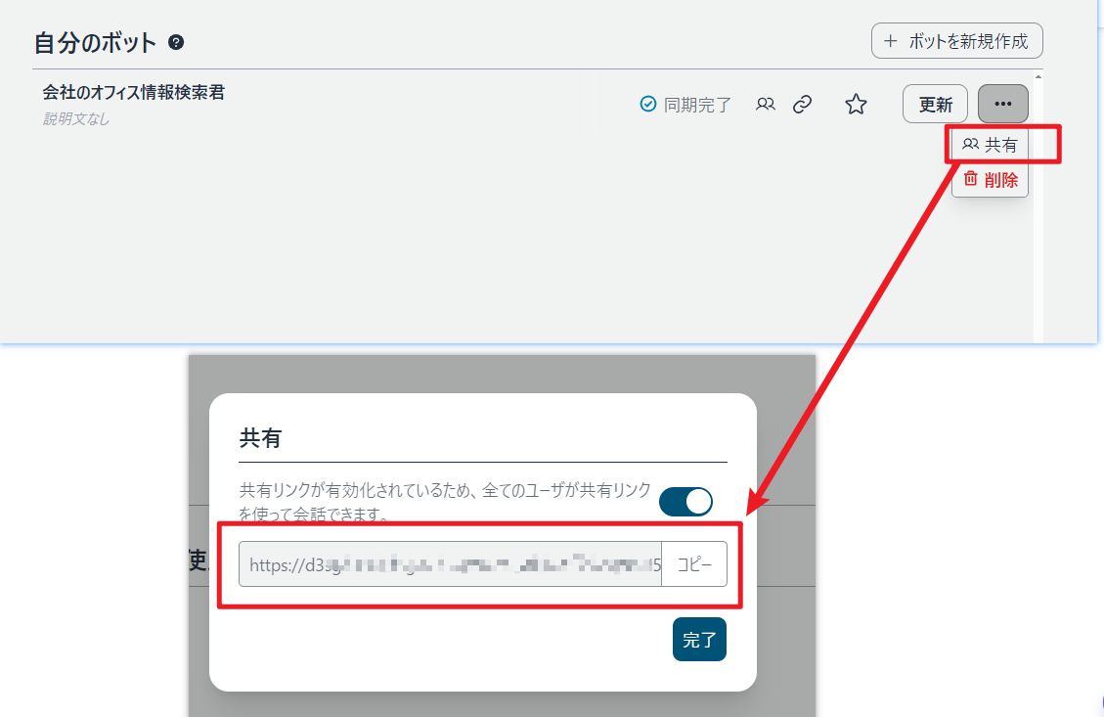Click the bot list scrollbar up arrow
This screenshot has height=717, width=1104.
pyautogui.click(x=1038, y=75)
